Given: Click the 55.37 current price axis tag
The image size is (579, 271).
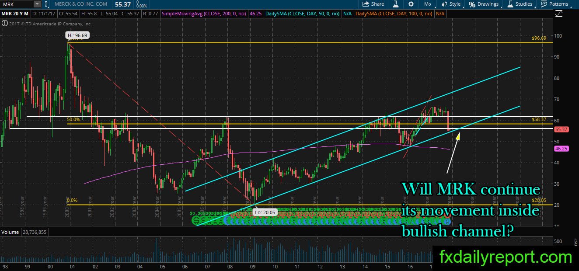Looking at the screenshot, I should click(561, 129).
